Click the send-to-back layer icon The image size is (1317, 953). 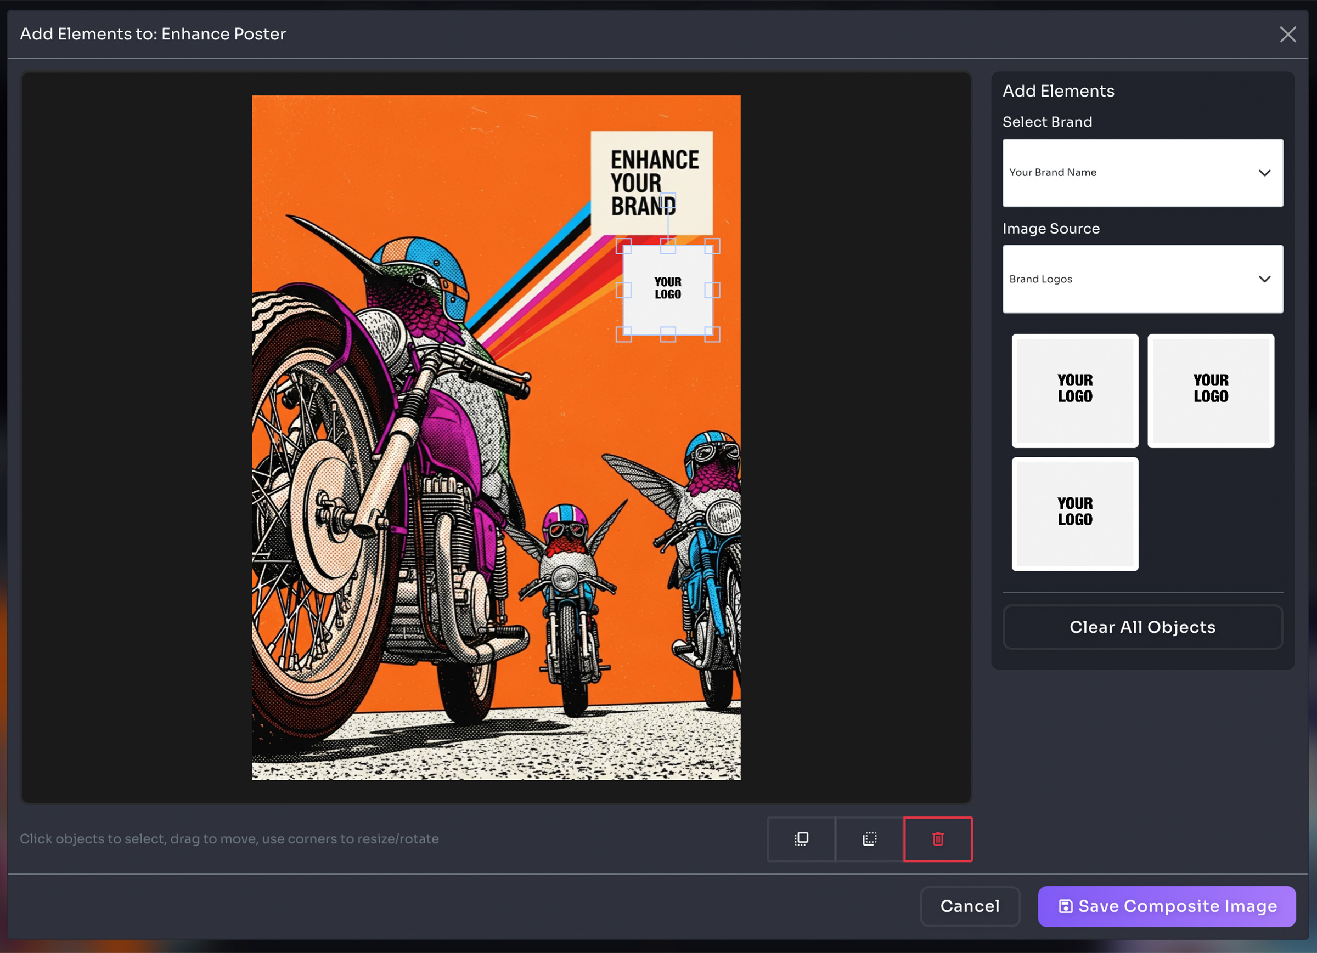click(x=869, y=838)
